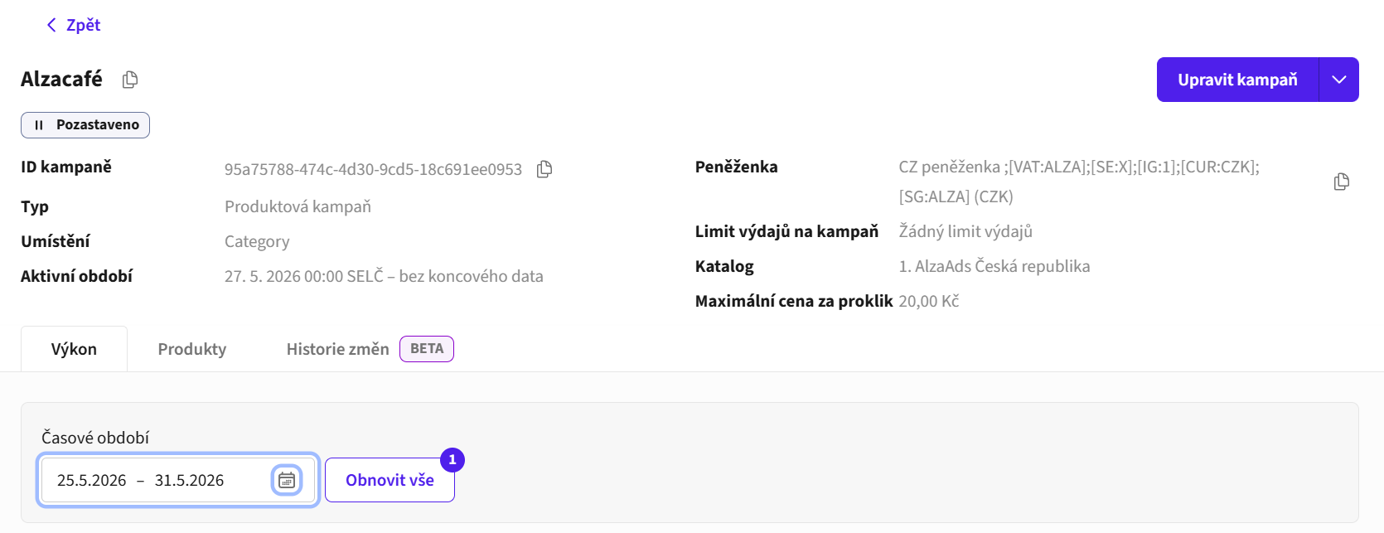The image size is (1384, 533).
Task: Click the Časové období date range field
Action: 178,480
